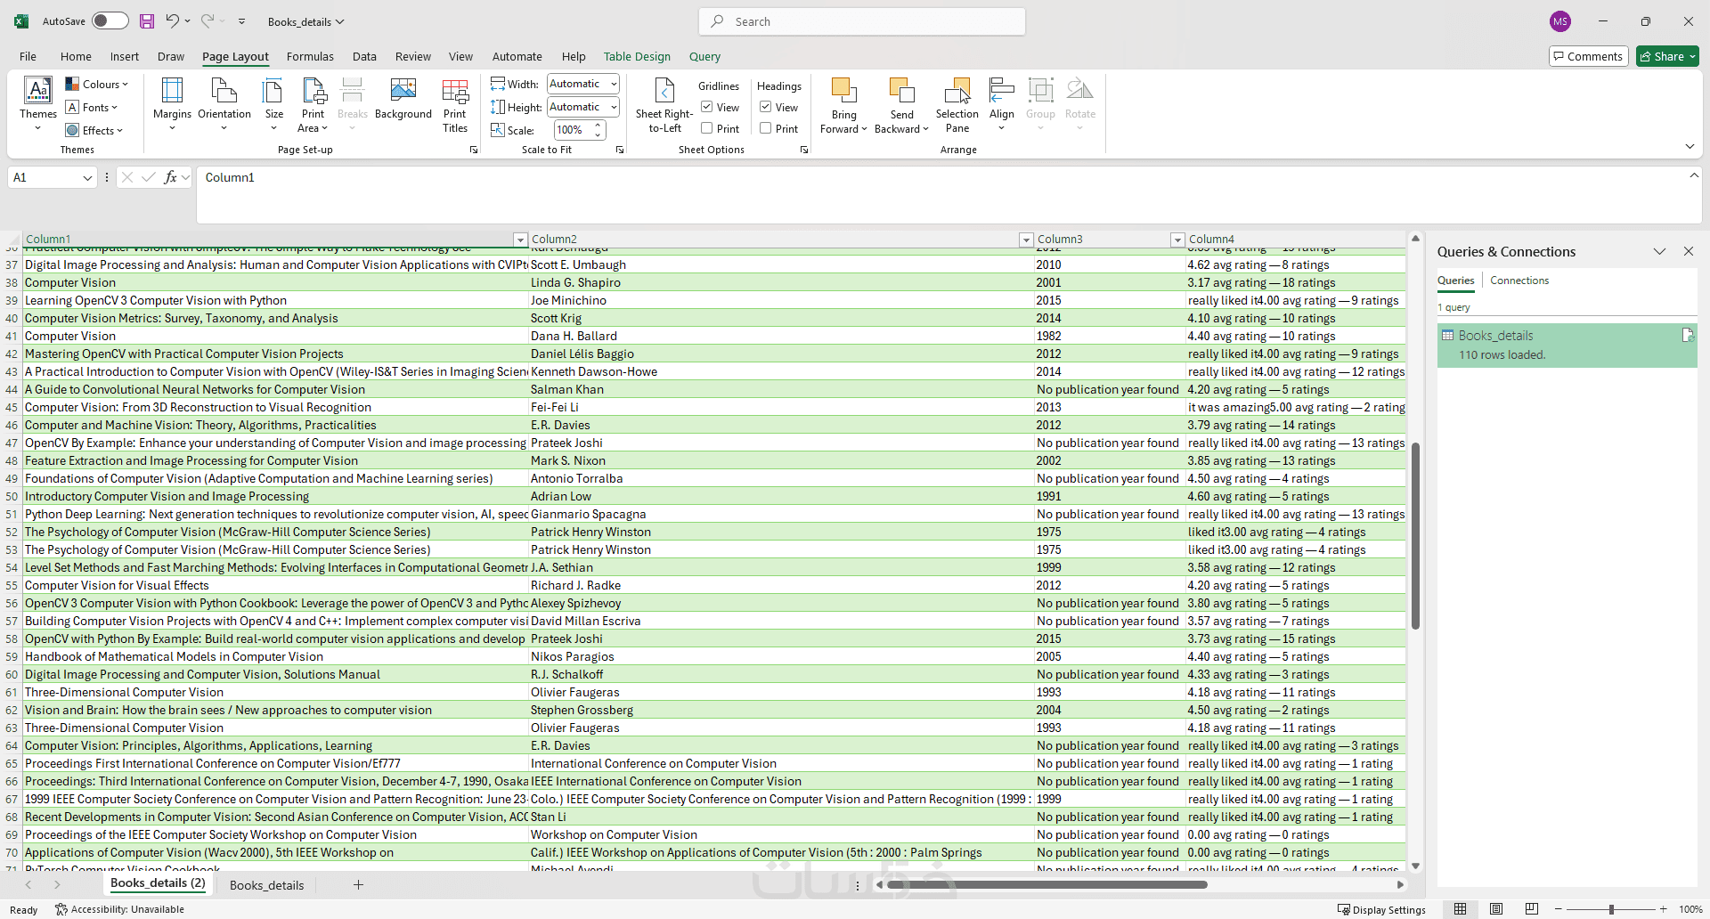The image size is (1710, 919).
Task: Open Column2 filter dropdown
Action: point(1026,240)
